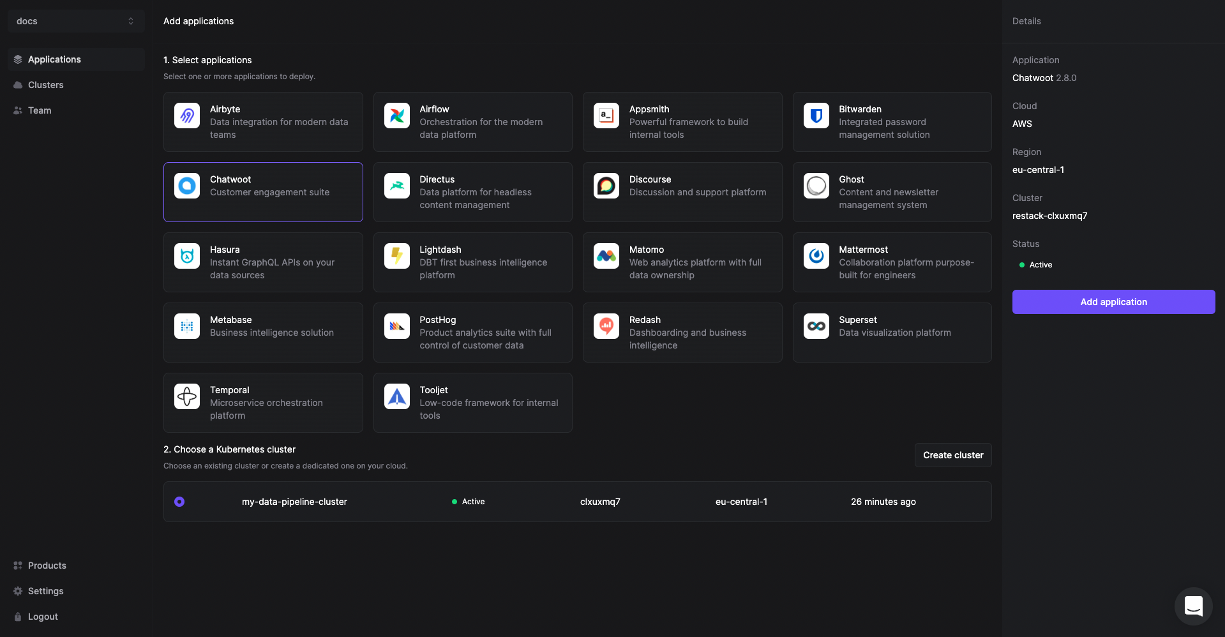Click the Ghost circle icon
This screenshot has height=637, width=1225.
pos(816,186)
